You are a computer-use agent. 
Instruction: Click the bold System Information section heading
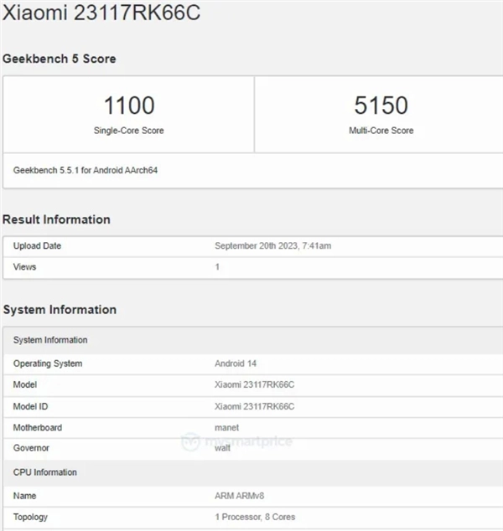click(x=60, y=310)
